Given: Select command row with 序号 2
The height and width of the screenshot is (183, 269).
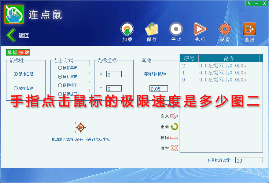Looking at the screenshot, I should [221, 66].
